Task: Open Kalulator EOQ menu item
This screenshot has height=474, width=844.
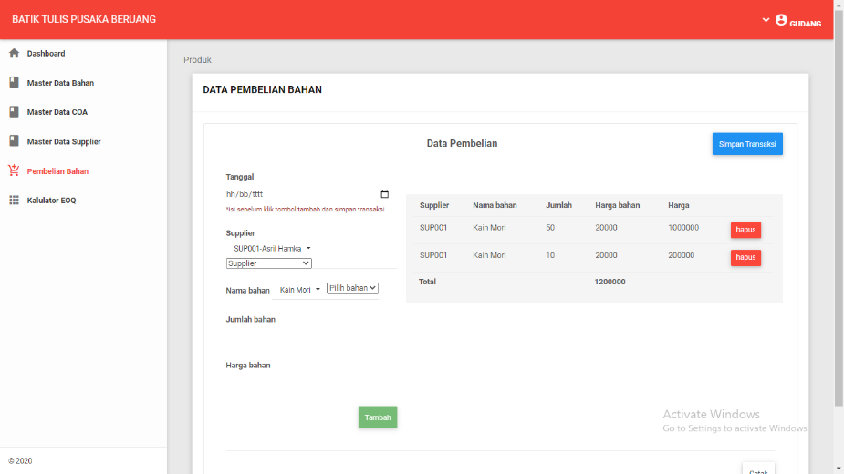Action: pyautogui.click(x=51, y=201)
